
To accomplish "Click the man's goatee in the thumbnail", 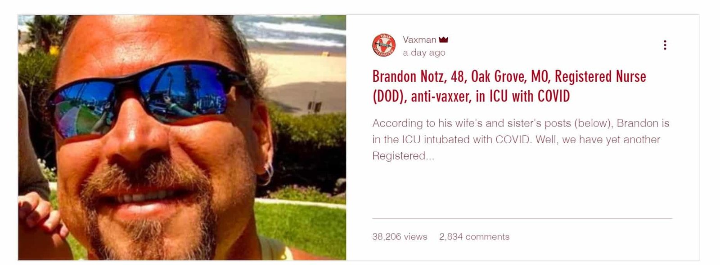I will click(x=148, y=216).
